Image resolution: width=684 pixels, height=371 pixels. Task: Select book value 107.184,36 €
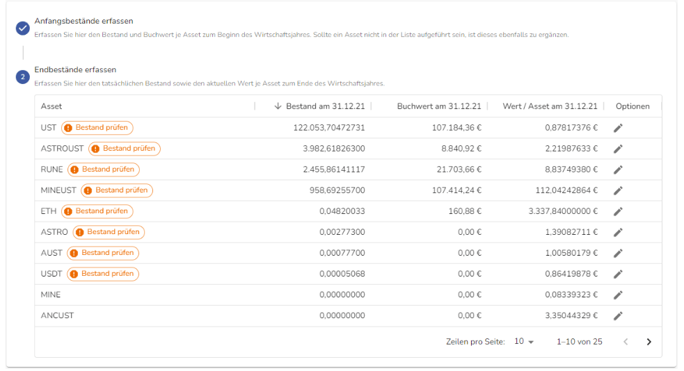pyautogui.click(x=456, y=128)
